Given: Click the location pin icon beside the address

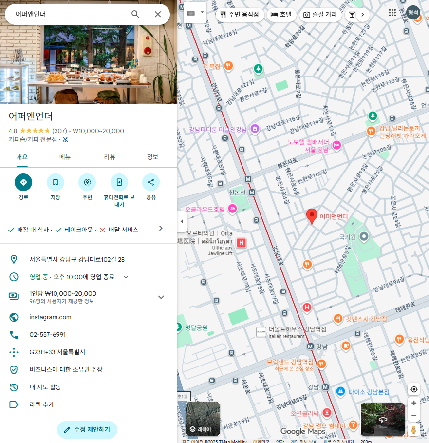Looking at the screenshot, I should tap(14, 259).
